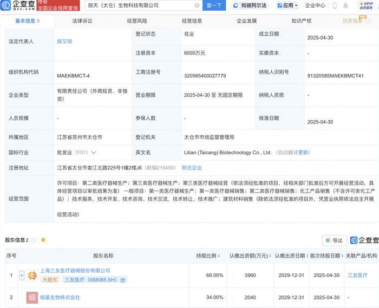Click the 三友医疗 (688085.SH) stock tag
Image resolution: width=379 pixels, height=308 pixels.
tap(90, 280)
